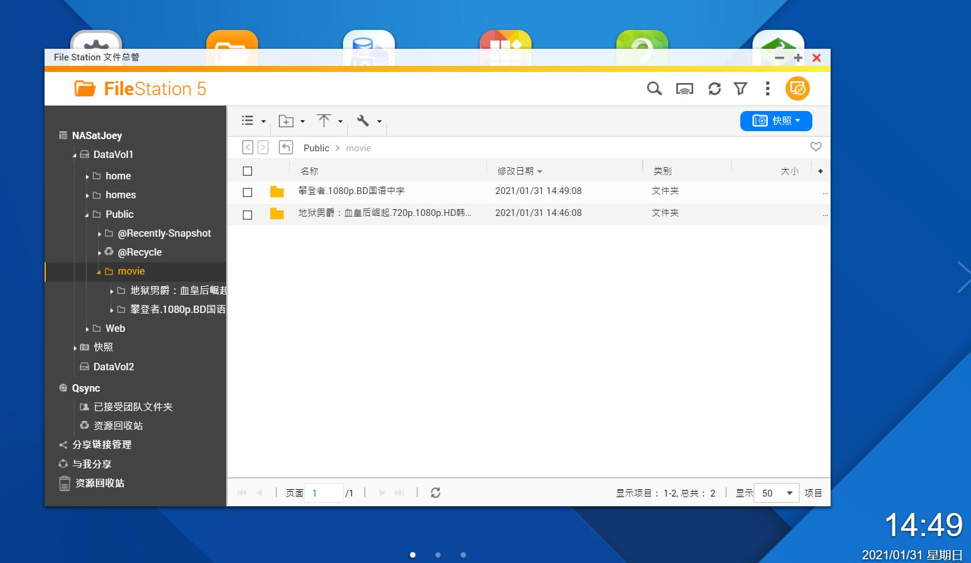
Task: Click movie in the breadcrumb path
Action: click(x=358, y=148)
